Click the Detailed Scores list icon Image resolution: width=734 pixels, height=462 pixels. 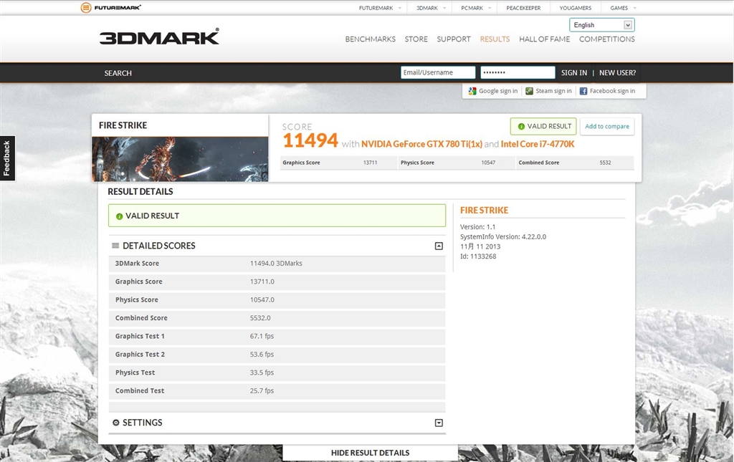(x=115, y=246)
